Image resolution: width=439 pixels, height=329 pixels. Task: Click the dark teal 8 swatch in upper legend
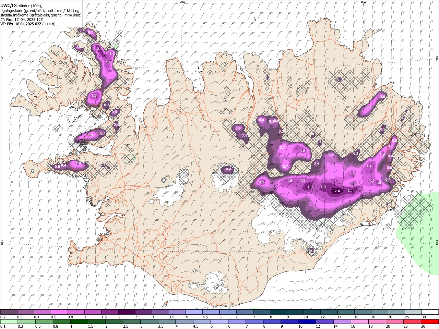coord(278,312)
